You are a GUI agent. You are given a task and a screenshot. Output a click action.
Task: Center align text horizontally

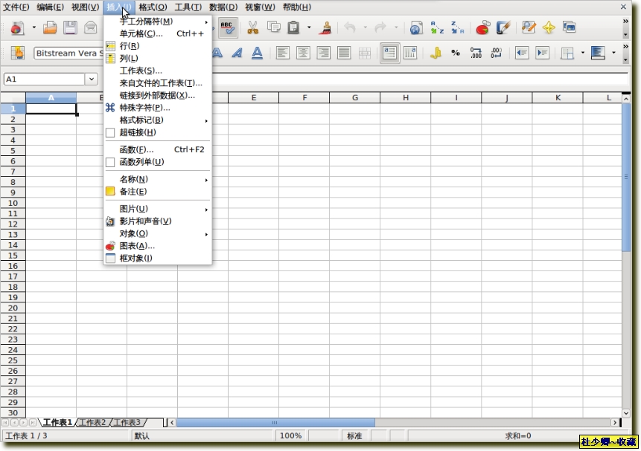[303, 53]
